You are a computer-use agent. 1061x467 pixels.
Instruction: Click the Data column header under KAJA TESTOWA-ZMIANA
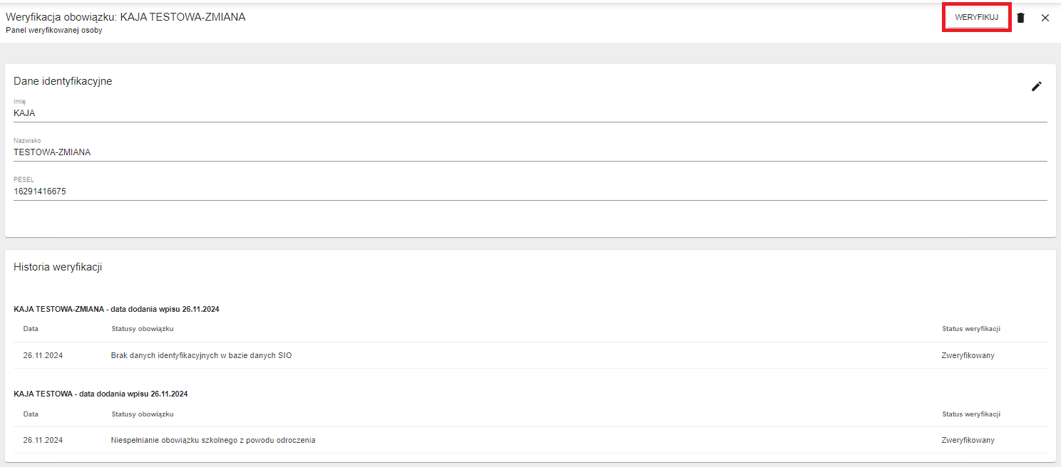point(31,329)
